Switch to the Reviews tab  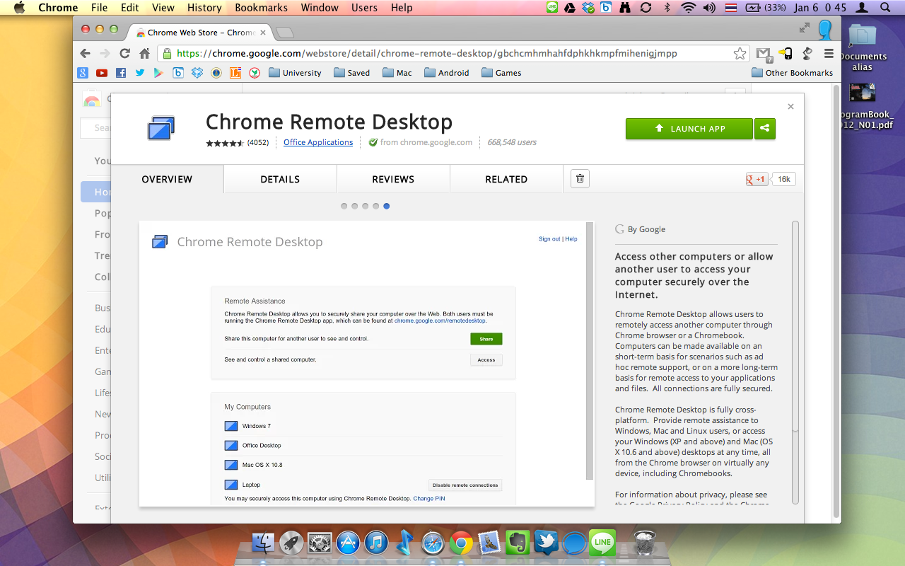(x=393, y=179)
